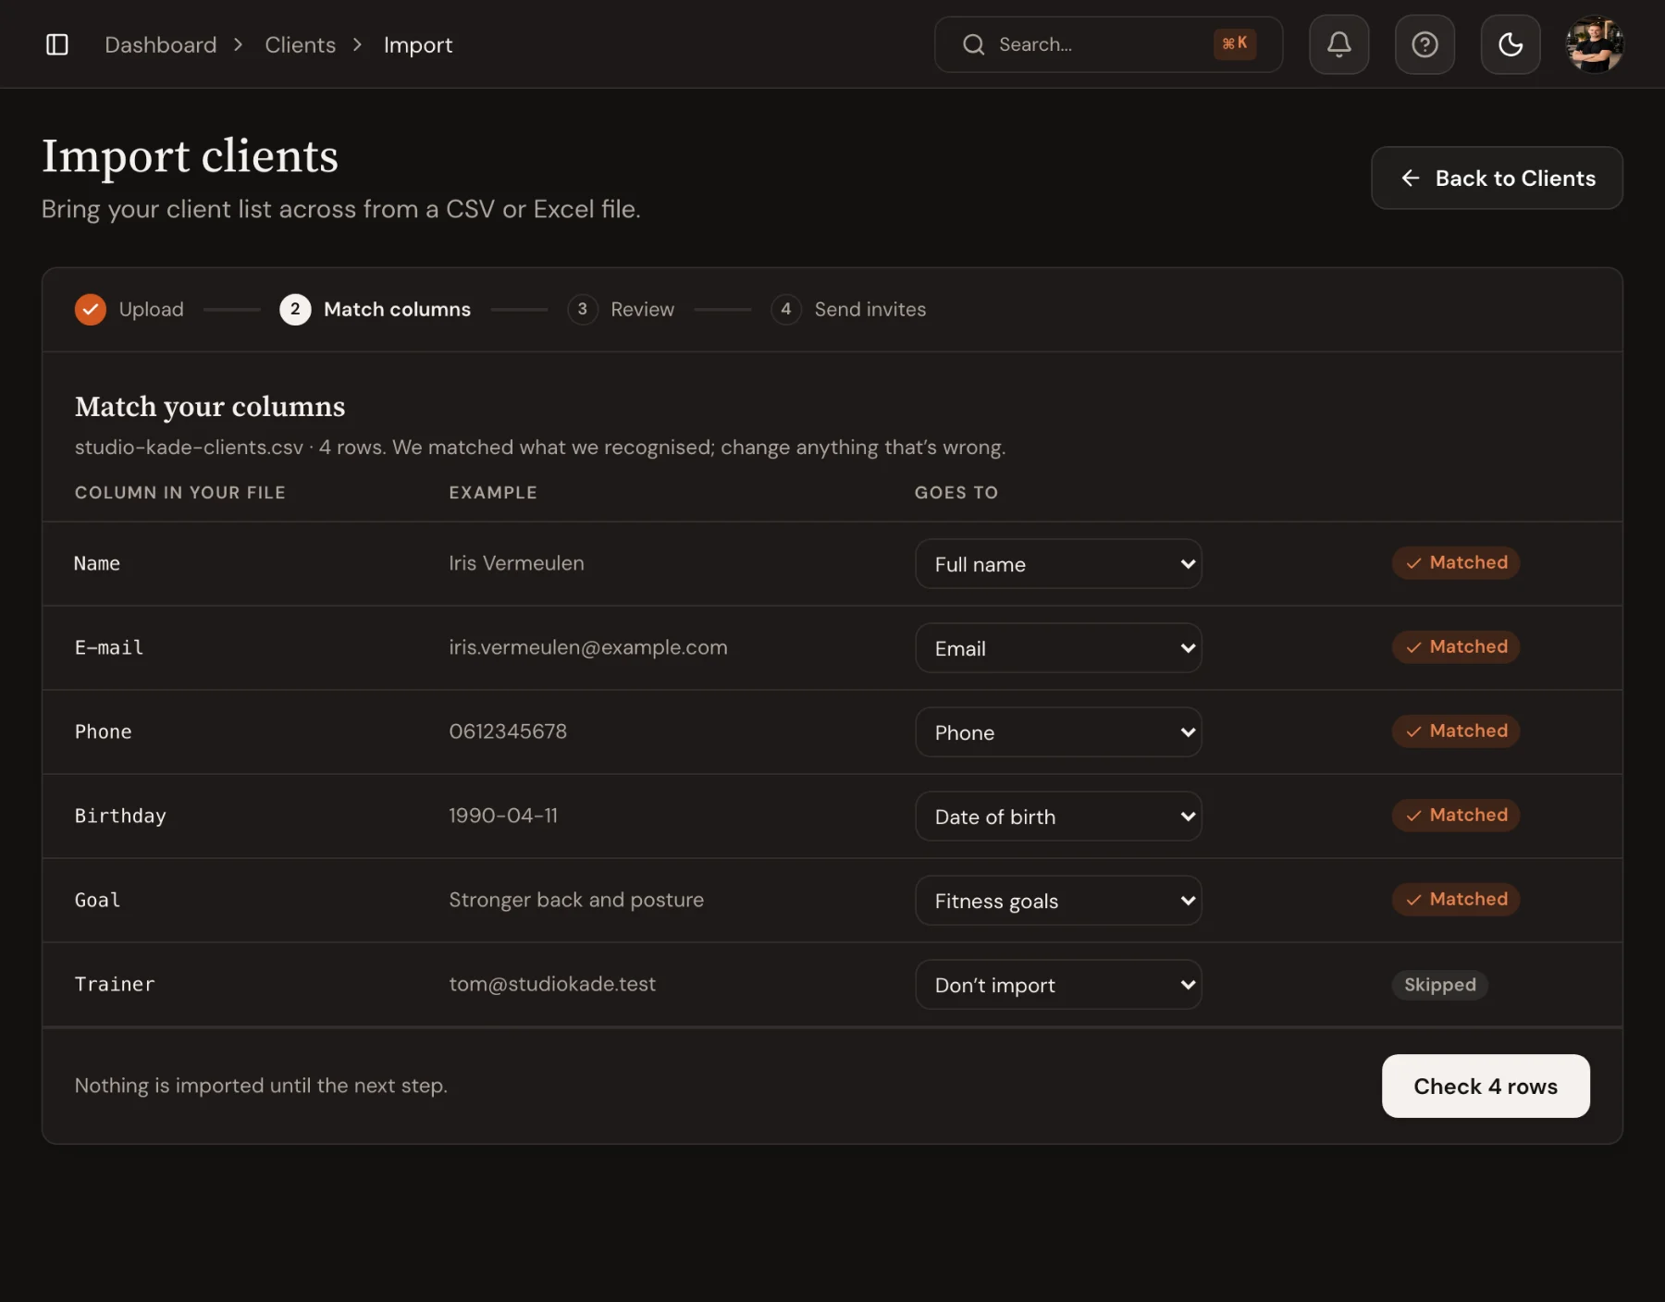
Task: Click the "Goal" file column name
Action: tap(97, 900)
